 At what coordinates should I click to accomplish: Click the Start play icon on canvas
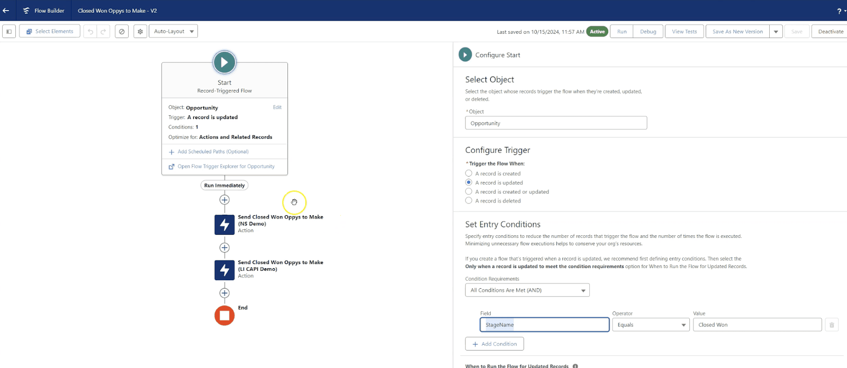(x=224, y=62)
